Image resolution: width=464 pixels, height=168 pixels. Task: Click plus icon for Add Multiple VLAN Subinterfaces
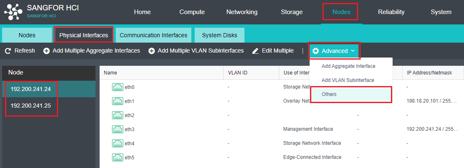tap(151, 51)
